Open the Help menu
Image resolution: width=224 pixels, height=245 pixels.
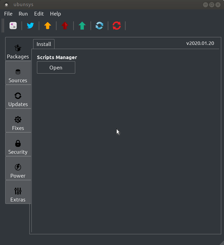click(56, 14)
